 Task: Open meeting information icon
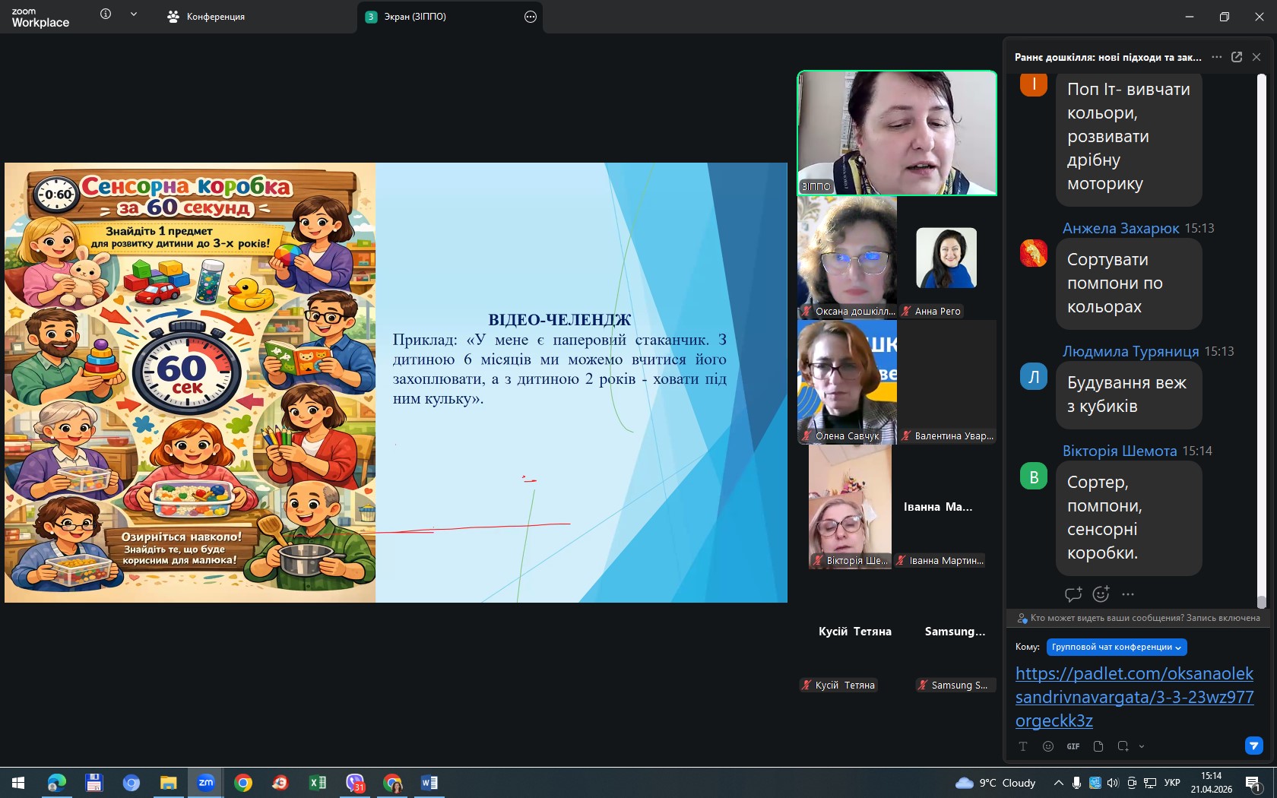coord(106,14)
